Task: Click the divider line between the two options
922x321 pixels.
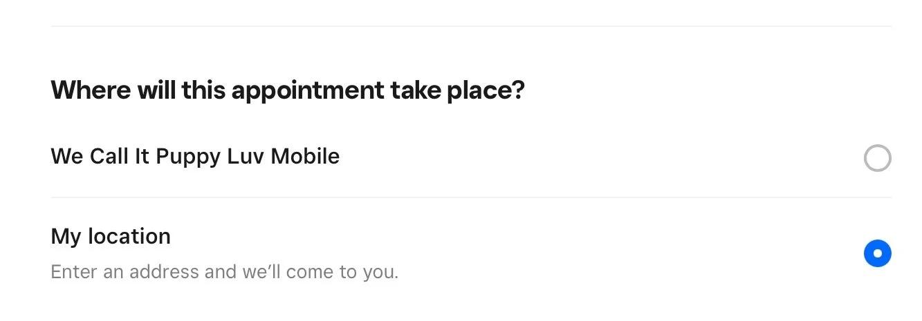Action: tap(470, 197)
